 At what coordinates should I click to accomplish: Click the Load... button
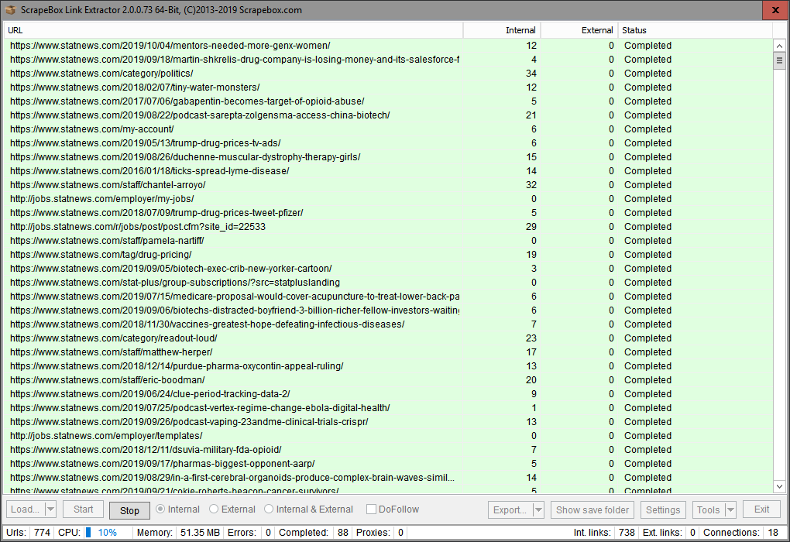pyautogui.click(x=26, y=509)
